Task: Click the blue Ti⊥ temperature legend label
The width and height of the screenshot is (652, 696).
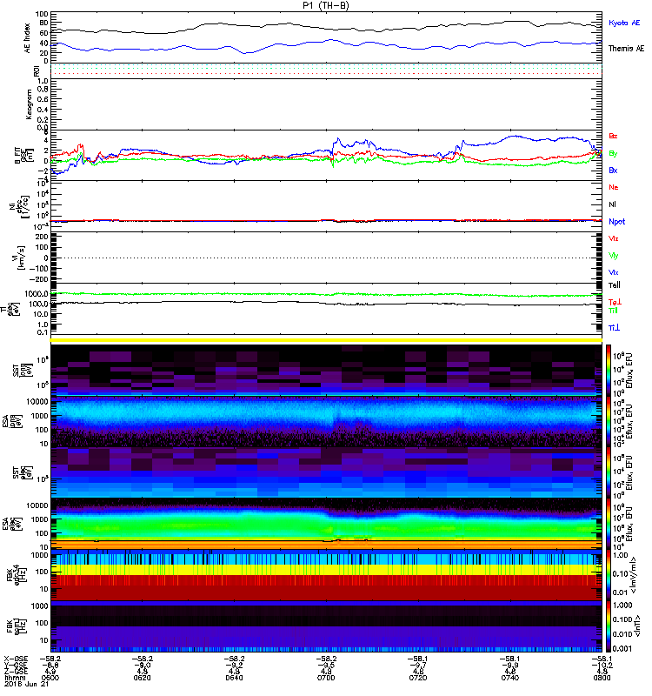Action: coord(614,328)
